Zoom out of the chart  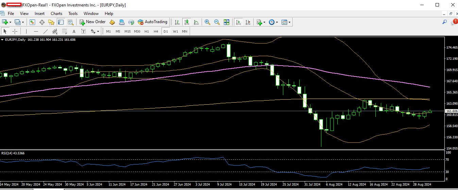coord(217,22)
